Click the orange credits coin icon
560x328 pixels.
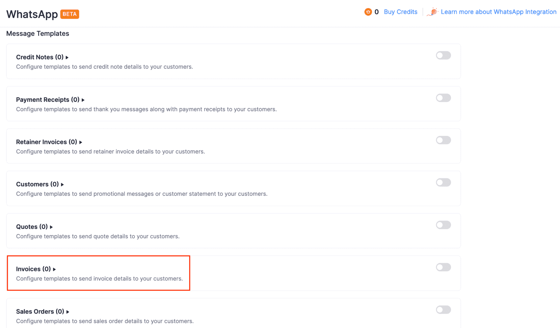pos(368,12)
